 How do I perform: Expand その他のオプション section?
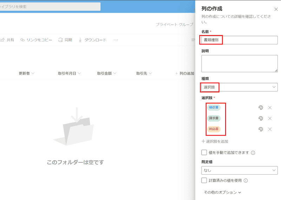[x=223, y=192]
